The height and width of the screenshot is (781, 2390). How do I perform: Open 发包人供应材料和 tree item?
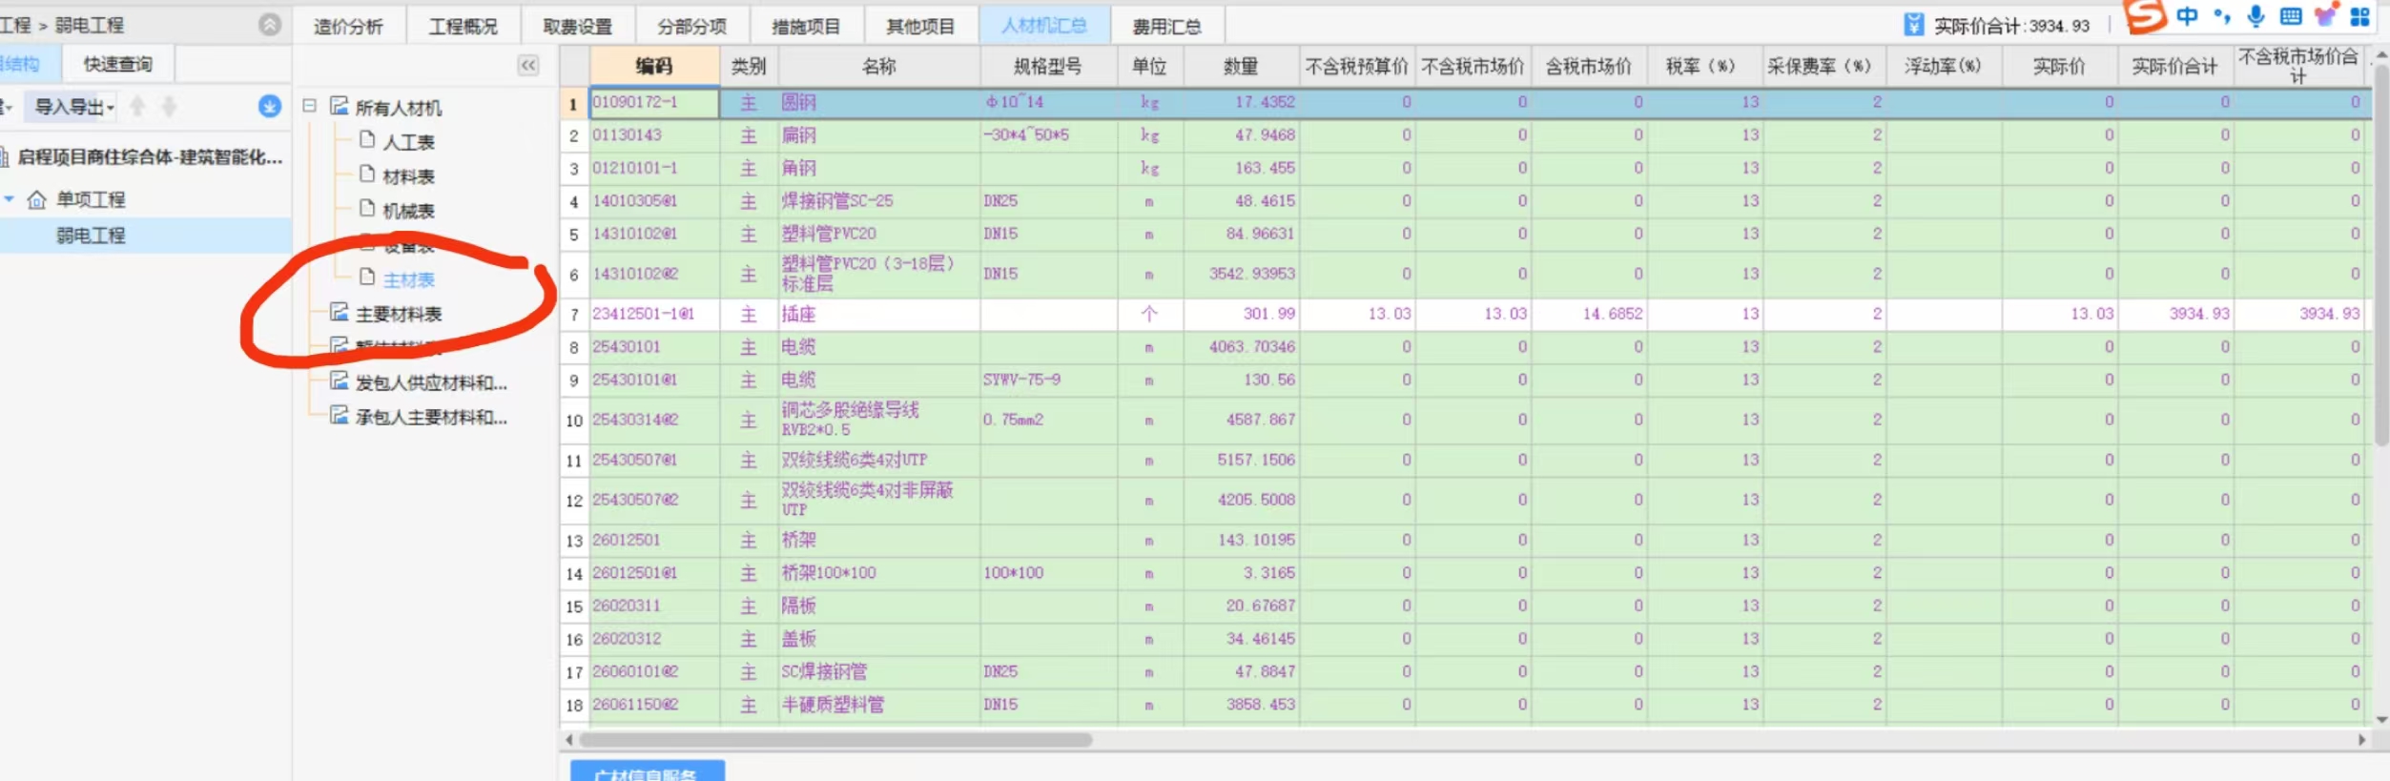pyautogui.click(x=431, y=382)
